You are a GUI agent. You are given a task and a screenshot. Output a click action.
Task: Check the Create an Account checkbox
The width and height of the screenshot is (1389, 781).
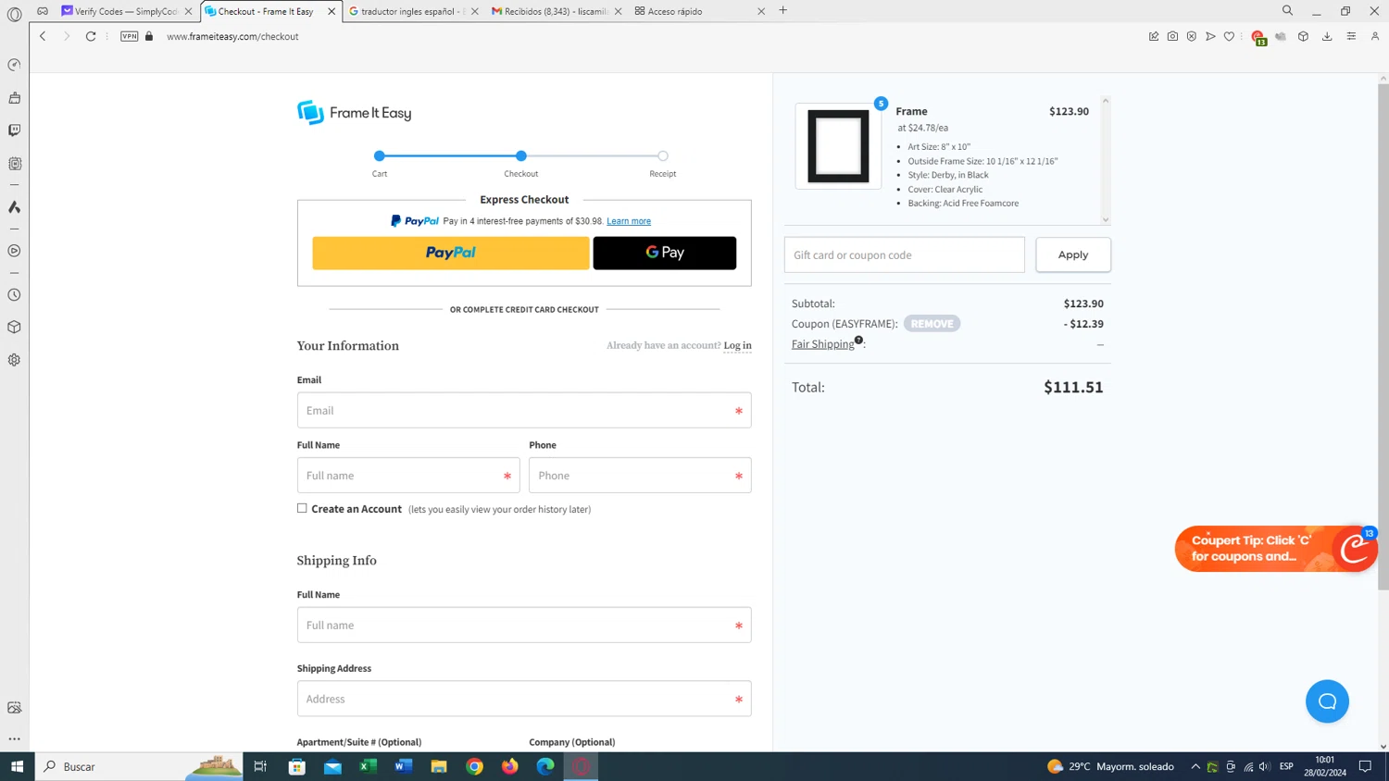(x=302, y=508)
